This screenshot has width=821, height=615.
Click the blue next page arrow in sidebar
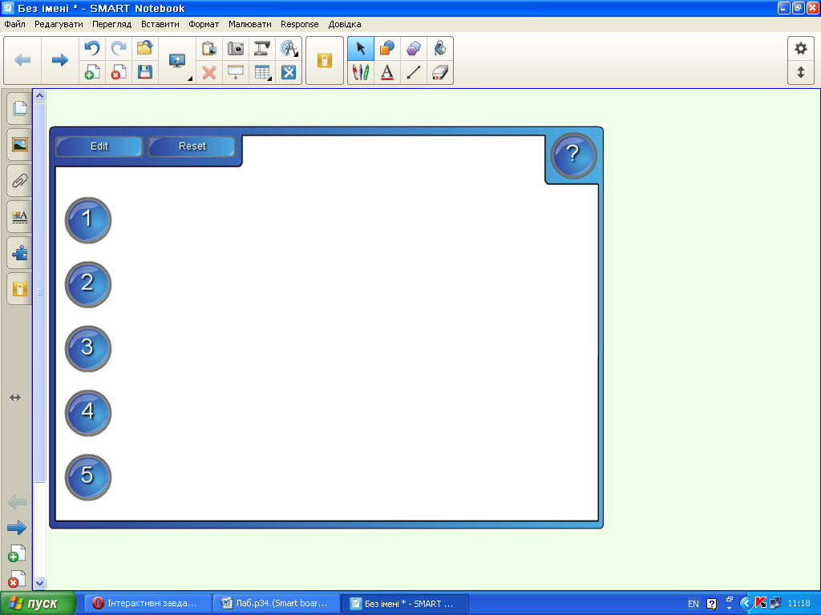coord(17,528)
